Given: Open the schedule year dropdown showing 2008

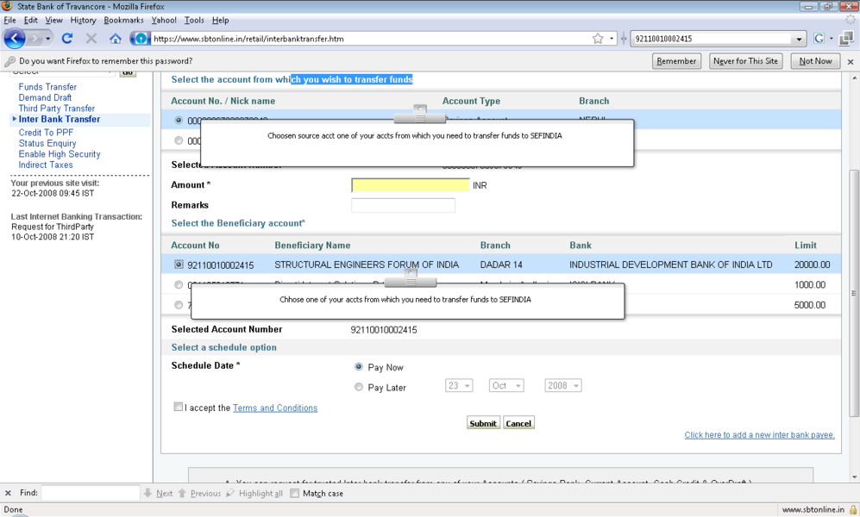Looking at the screenshot, I should tap(563, 386).
